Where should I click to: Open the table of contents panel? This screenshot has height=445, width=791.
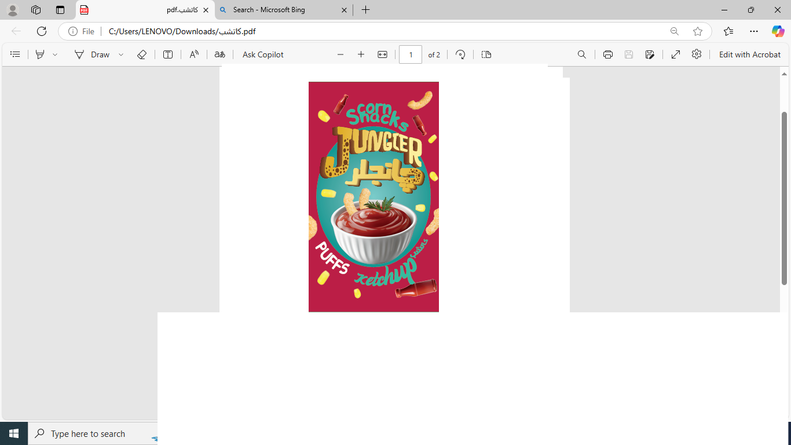coord(16,54)
